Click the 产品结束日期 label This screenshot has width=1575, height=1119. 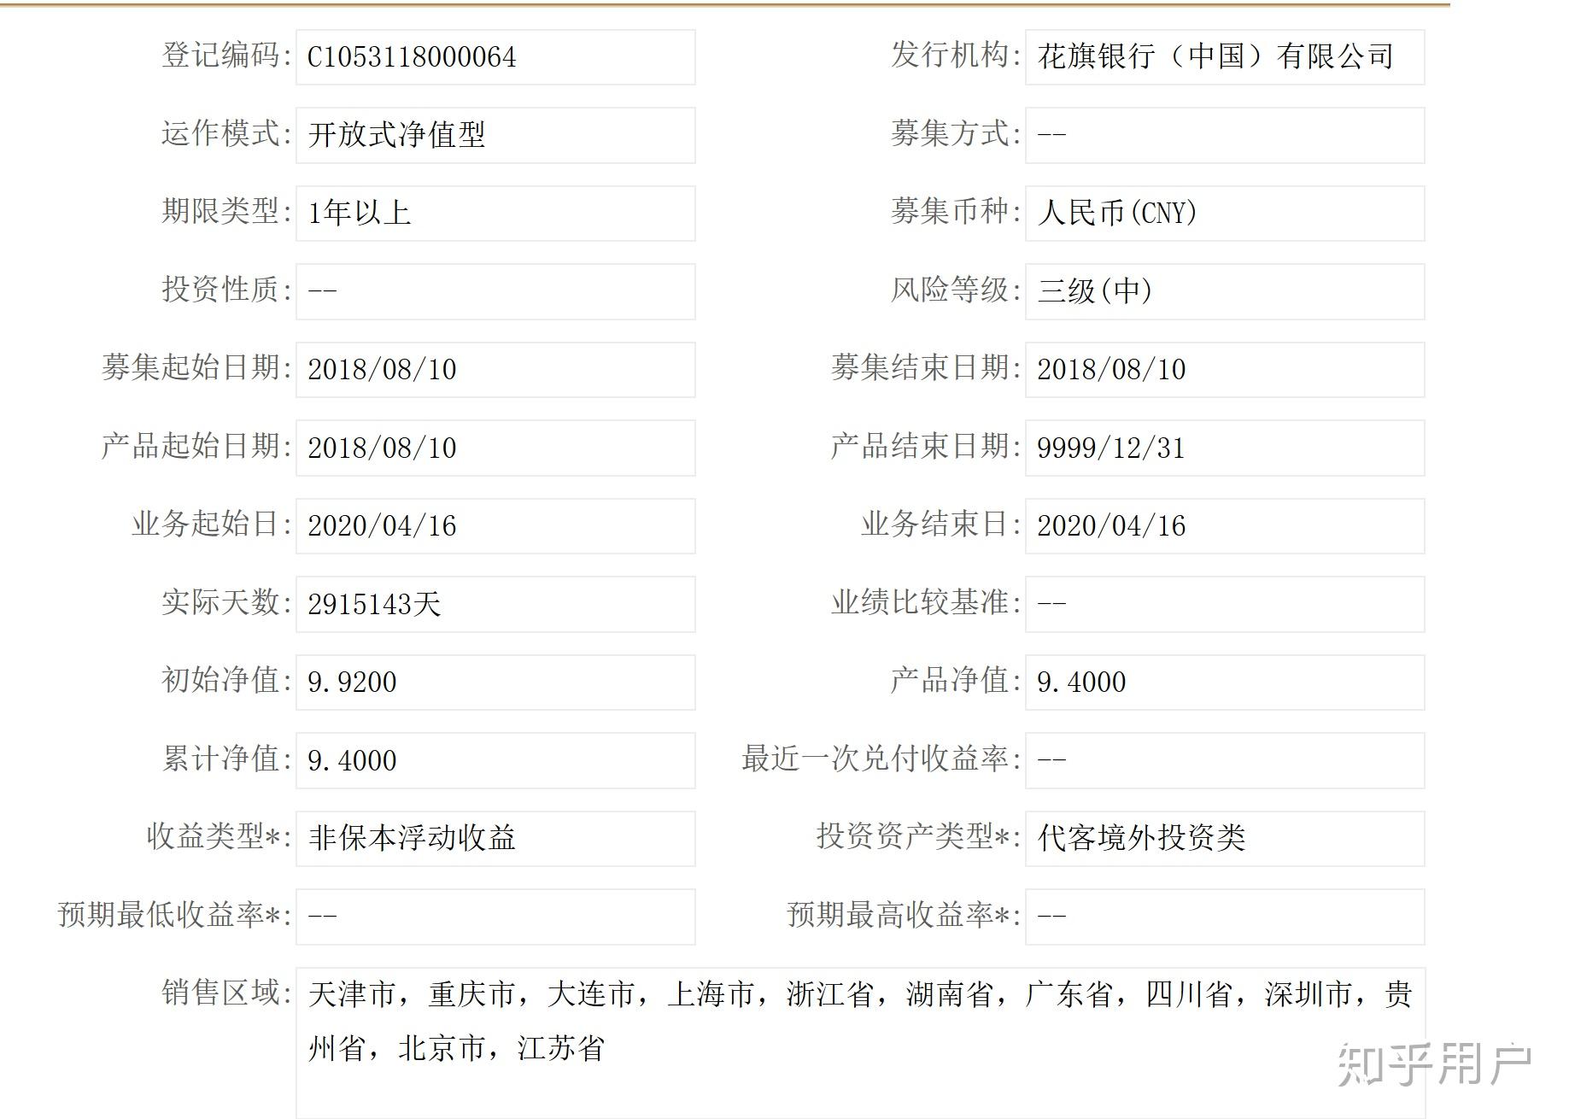click(926, 446)
